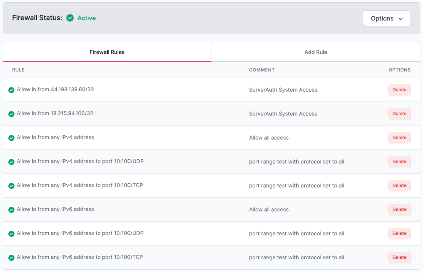423x273 pixels.
Task: Click the green 'Active' status text
Action: pyautogui.click(x=87, y=18)
